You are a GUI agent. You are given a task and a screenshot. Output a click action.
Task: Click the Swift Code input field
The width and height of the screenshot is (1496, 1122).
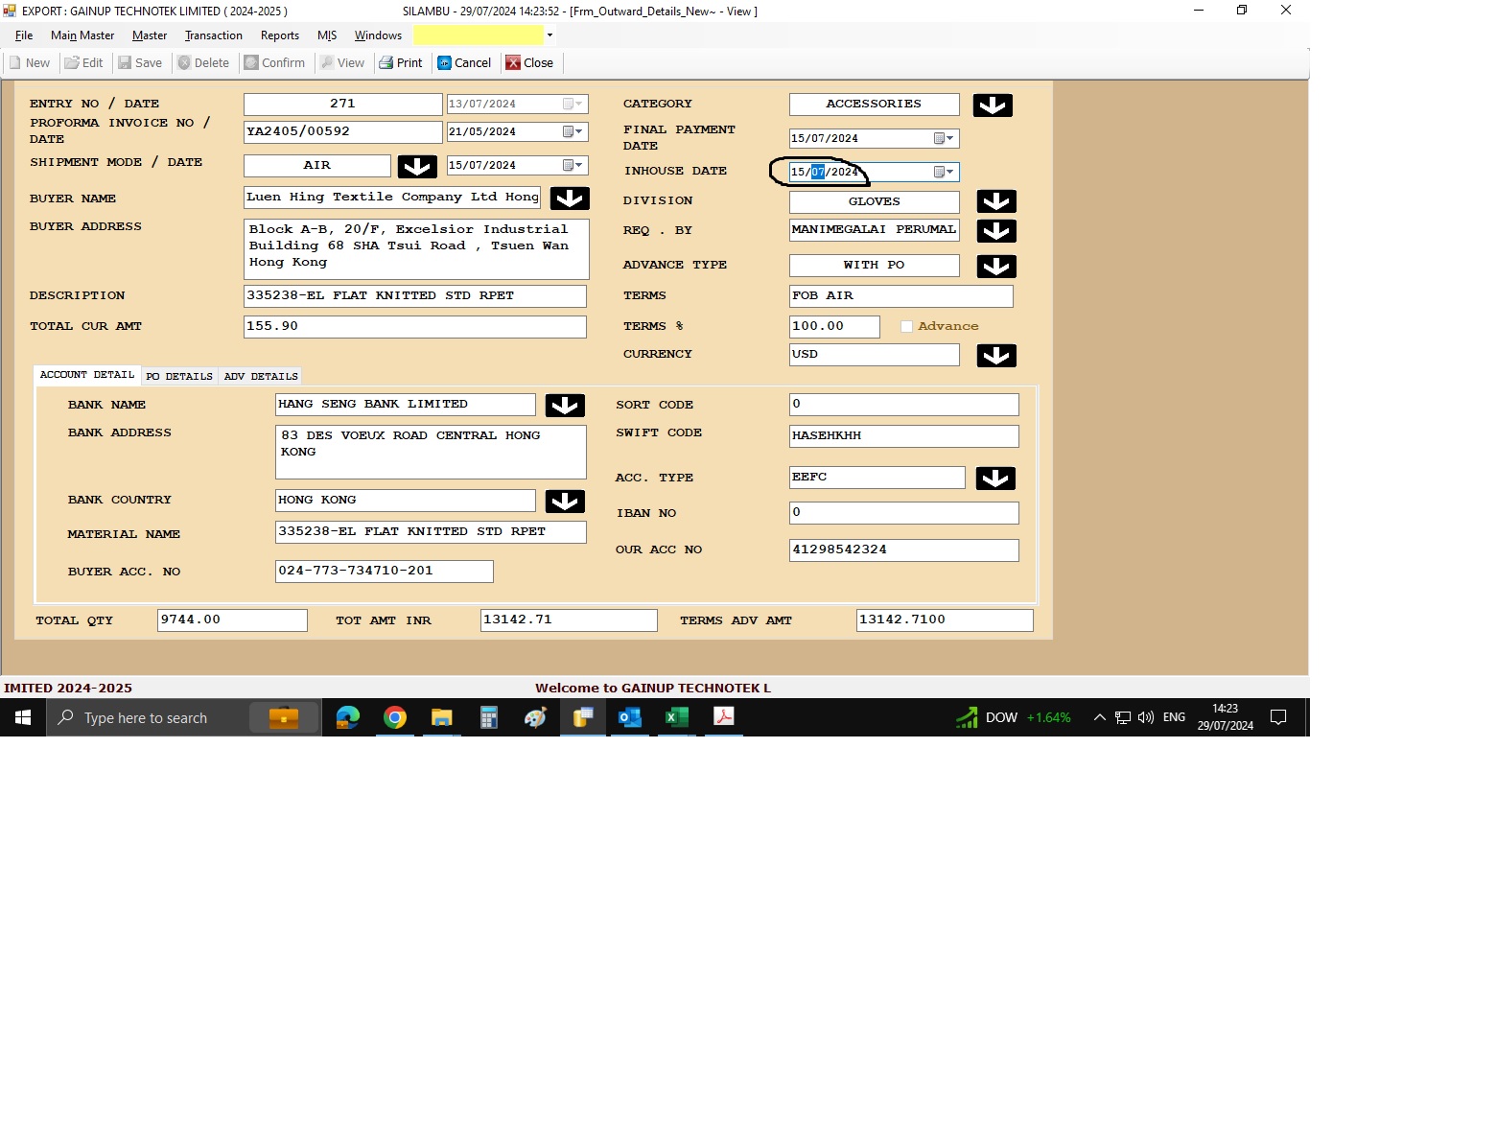point(903,436)
